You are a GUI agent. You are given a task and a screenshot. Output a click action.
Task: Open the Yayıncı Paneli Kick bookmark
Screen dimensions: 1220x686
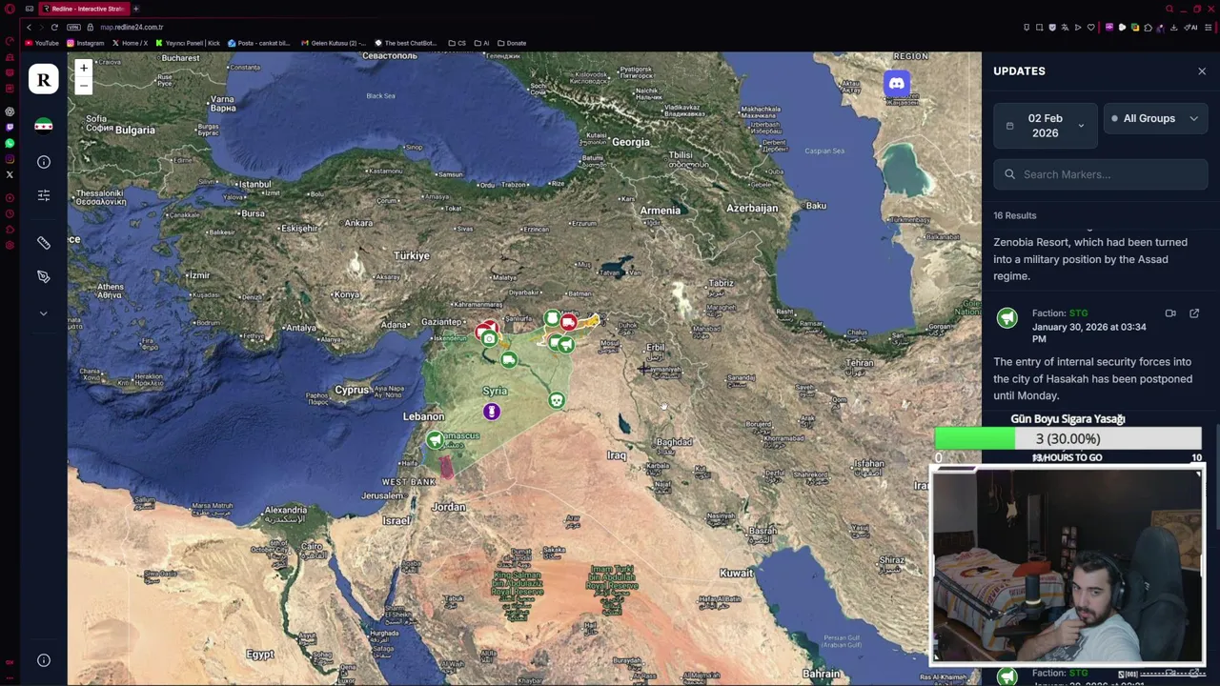pyautogui.click(x=188, y=43)
